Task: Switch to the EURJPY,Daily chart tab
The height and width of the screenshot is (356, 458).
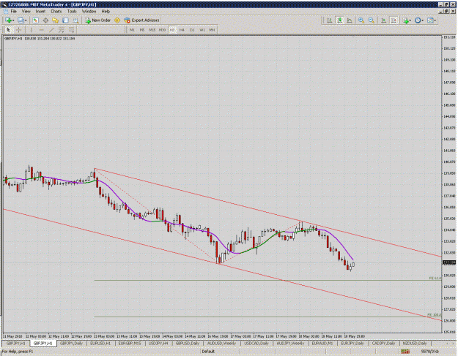Action: tap(352, 344)
